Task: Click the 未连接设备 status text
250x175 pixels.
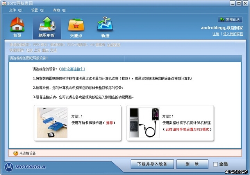Action: click(28, 153)
